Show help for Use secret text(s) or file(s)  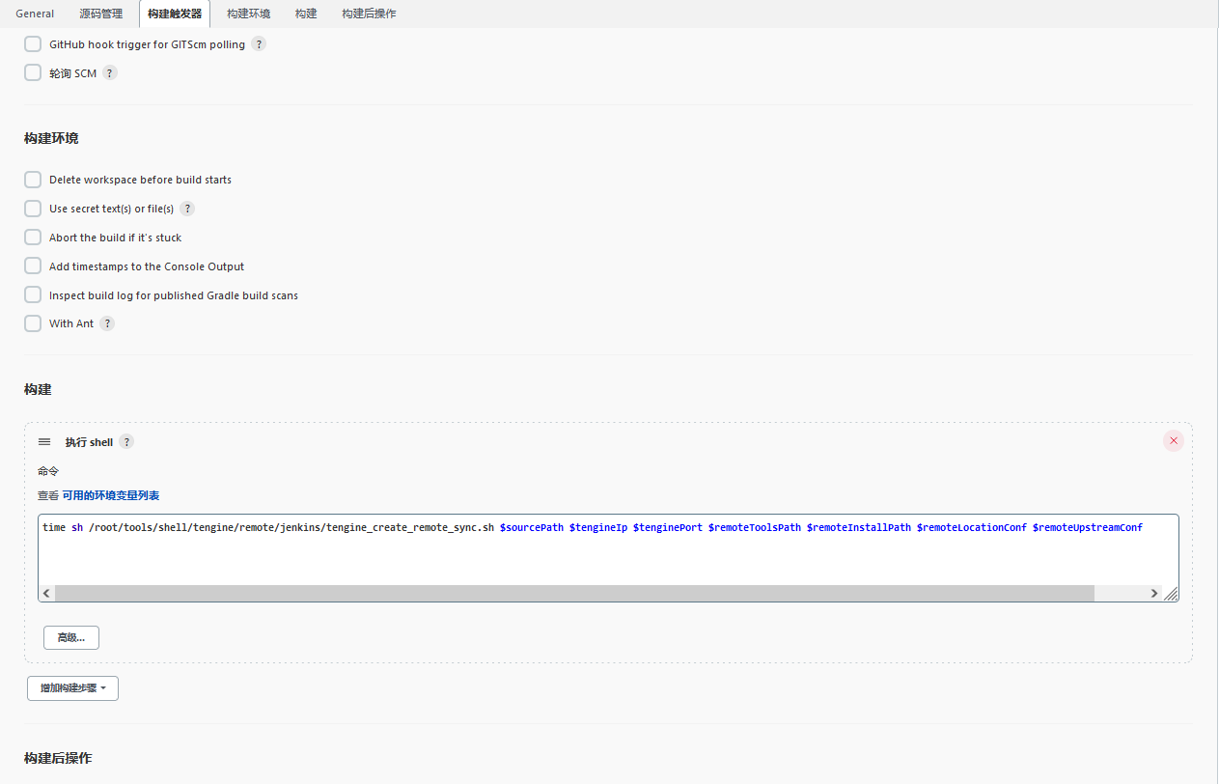[x=187, y=209]
